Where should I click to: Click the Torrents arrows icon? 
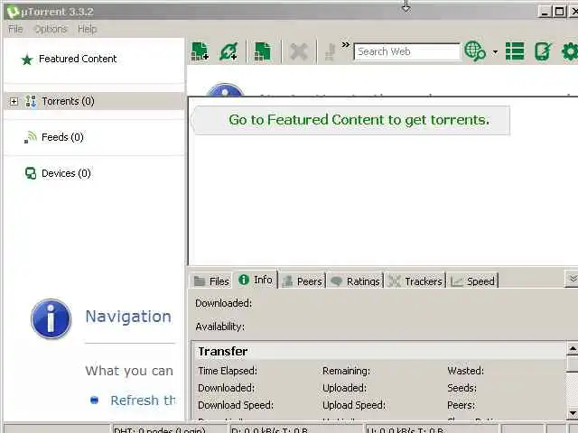click(x=31, y=101)
